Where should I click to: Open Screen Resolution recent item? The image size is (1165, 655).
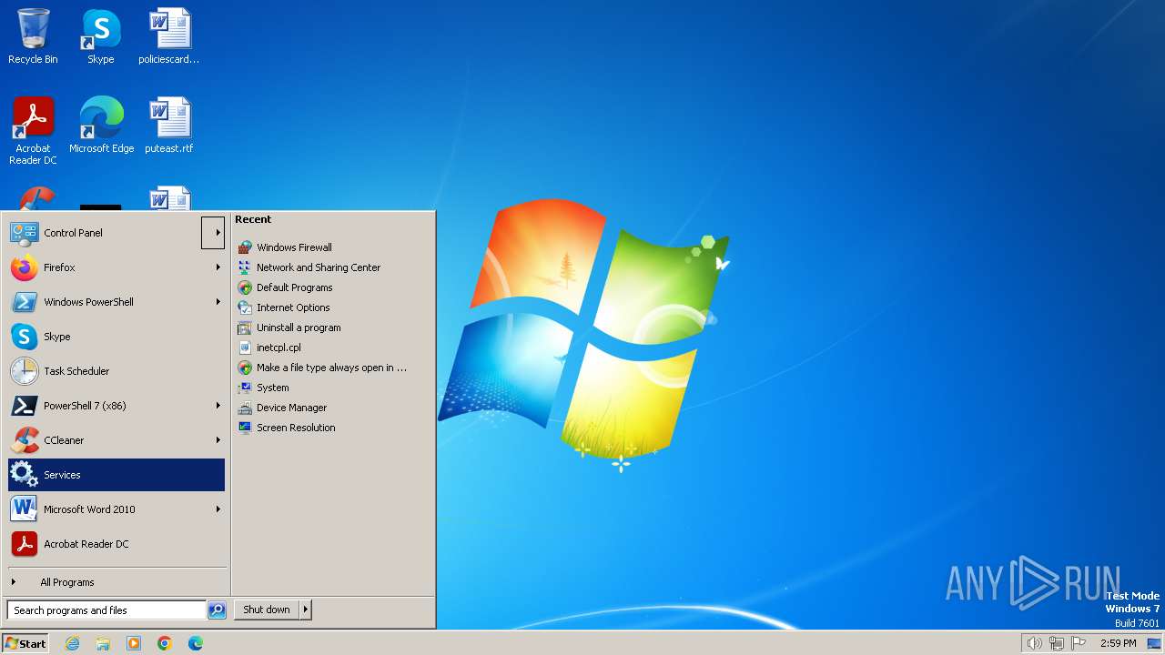287,428
